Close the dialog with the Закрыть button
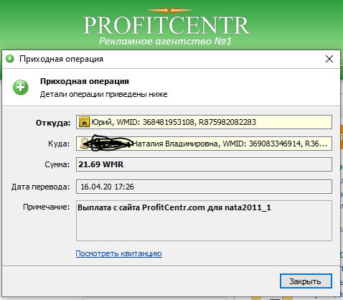Screen dimensions: 343x300 click(x=306, y=281)
